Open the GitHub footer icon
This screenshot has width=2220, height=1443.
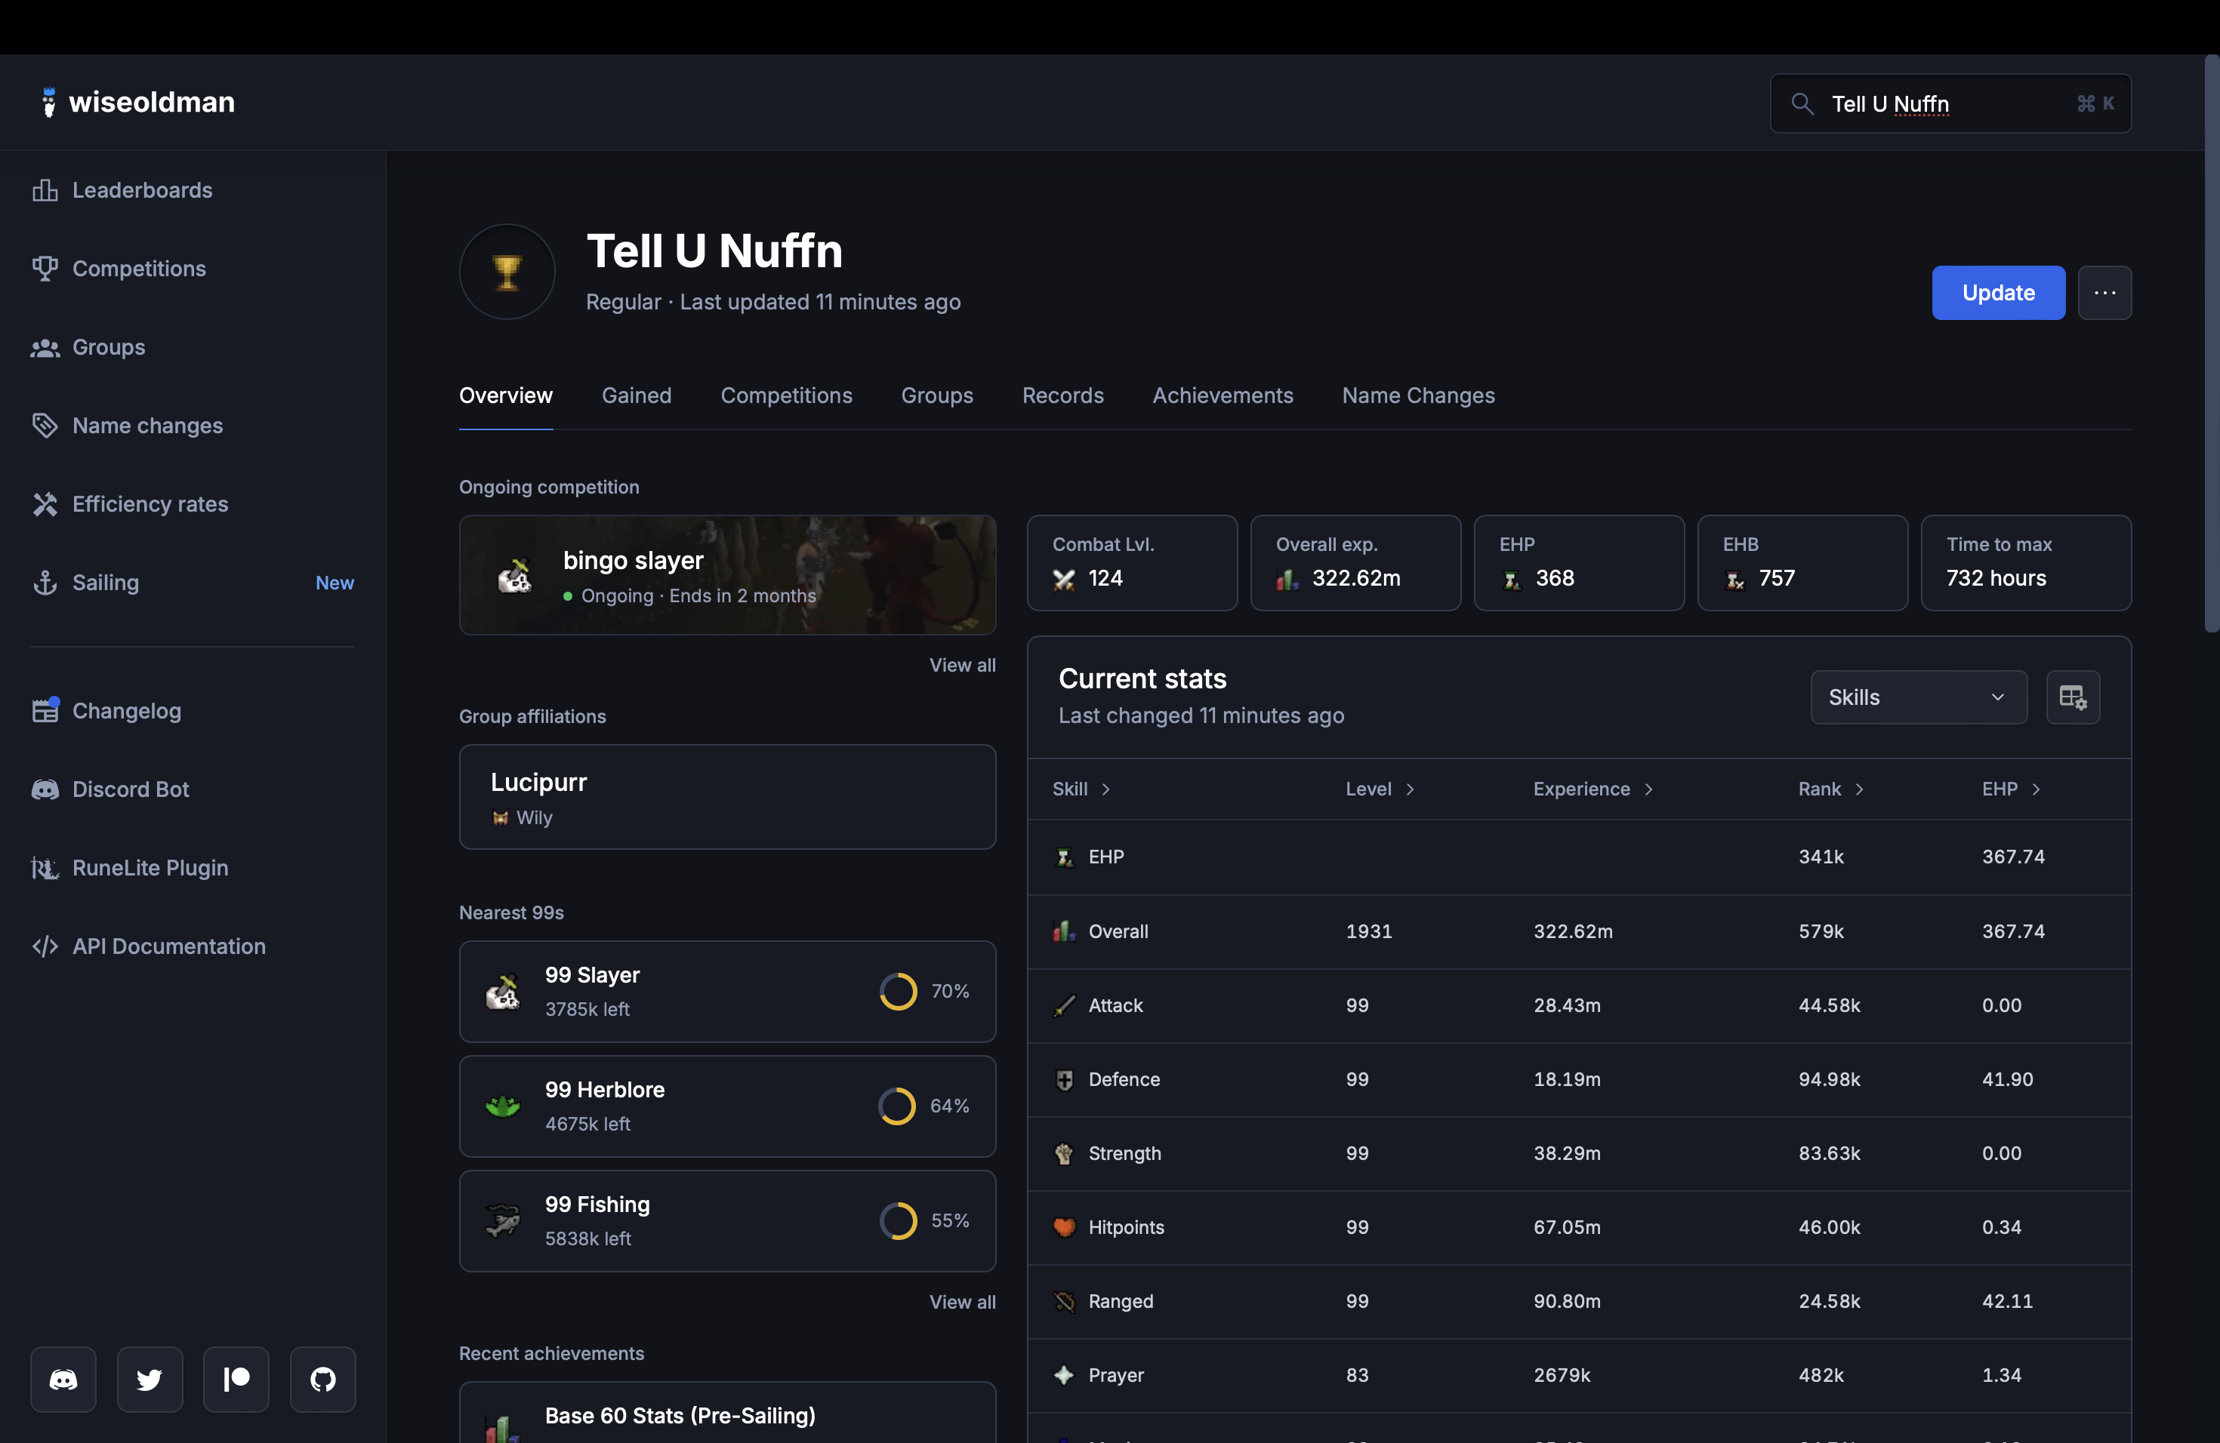click(322, 1379)
